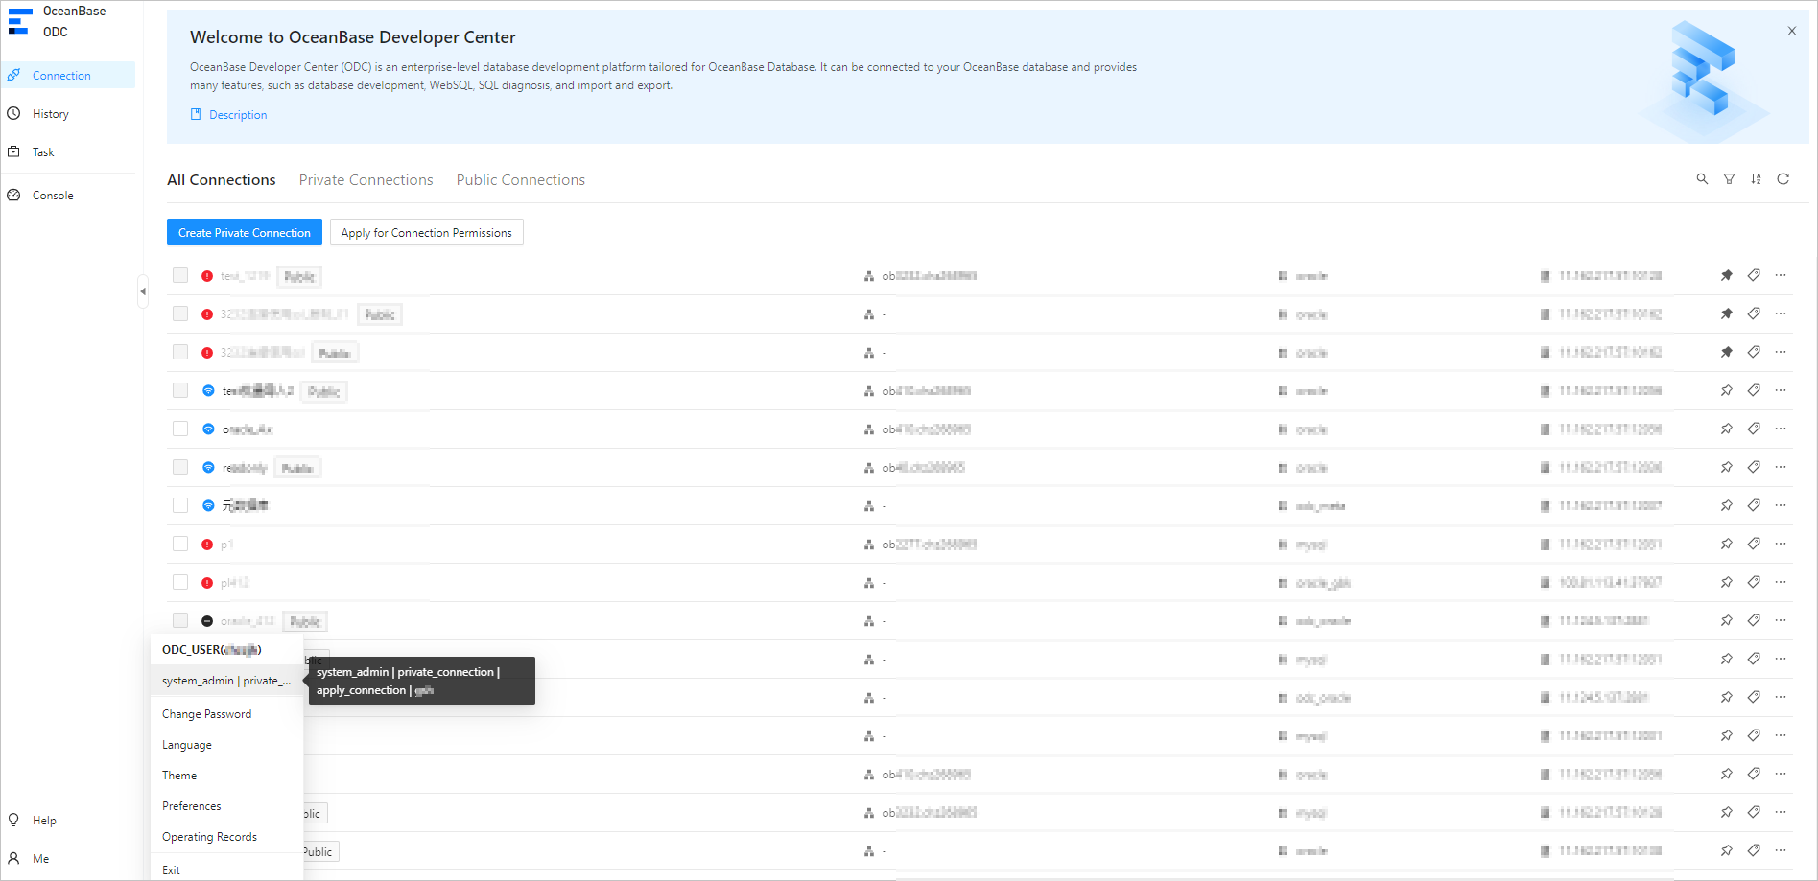The width and height of the screenshot is (1818, 881).
Task: Pin the oracle_4x connection
Action: coord(1726,429)
